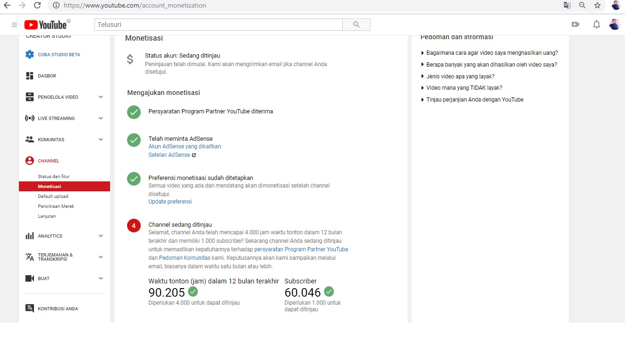Expand the Buat section chevron
Viewport: 630px width, 342px height.
(x=101, y=278)
